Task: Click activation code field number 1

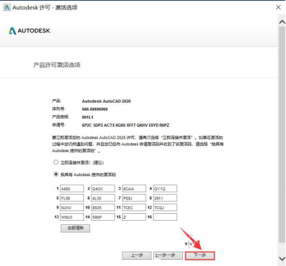Action: (x=71, y=189)
